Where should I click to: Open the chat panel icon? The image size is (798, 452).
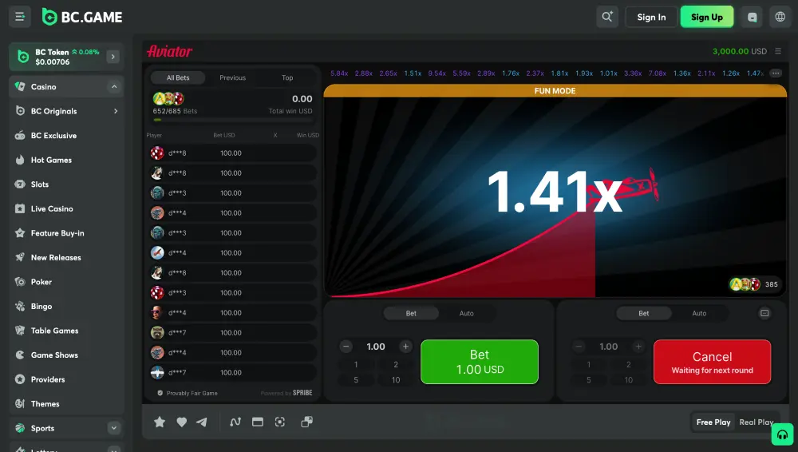click(752, 17)
